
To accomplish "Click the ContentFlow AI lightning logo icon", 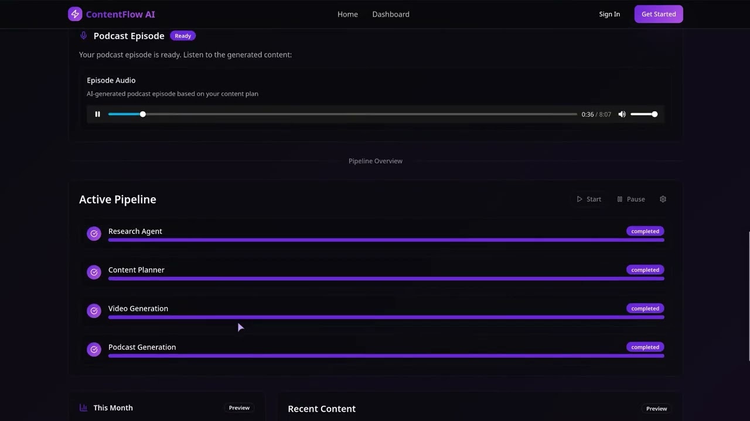I will pyautogui.click(x=75, y=14).
